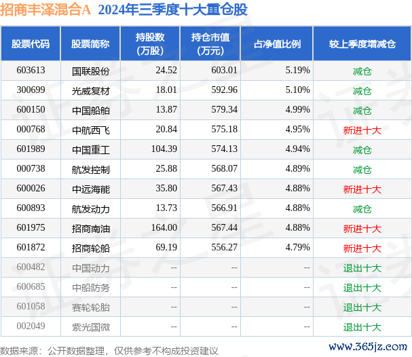
Task: Click share count 104.39 for 中国重工
Action: click(x=164, y=149)
